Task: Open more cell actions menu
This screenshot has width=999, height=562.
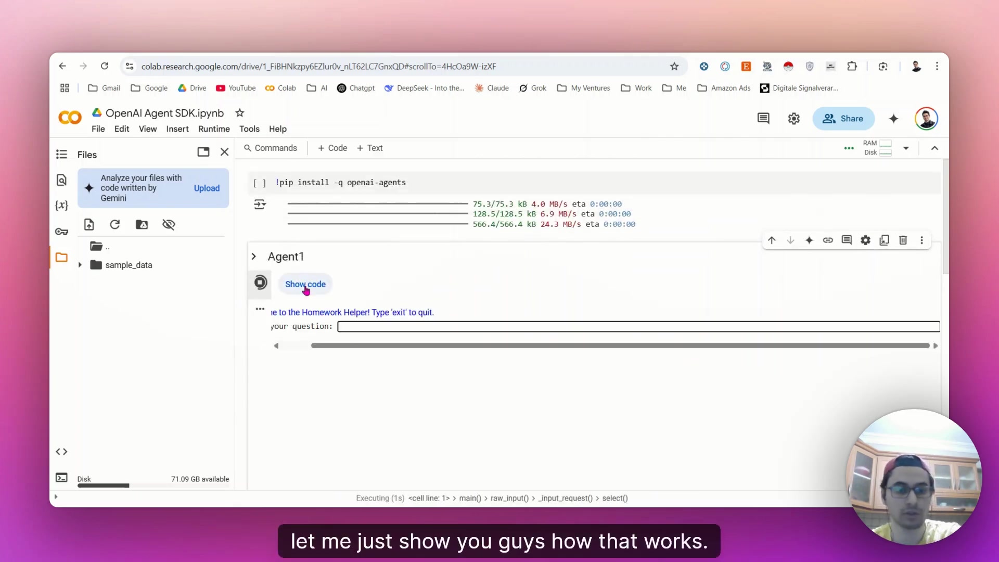Action: click(922, 240)
